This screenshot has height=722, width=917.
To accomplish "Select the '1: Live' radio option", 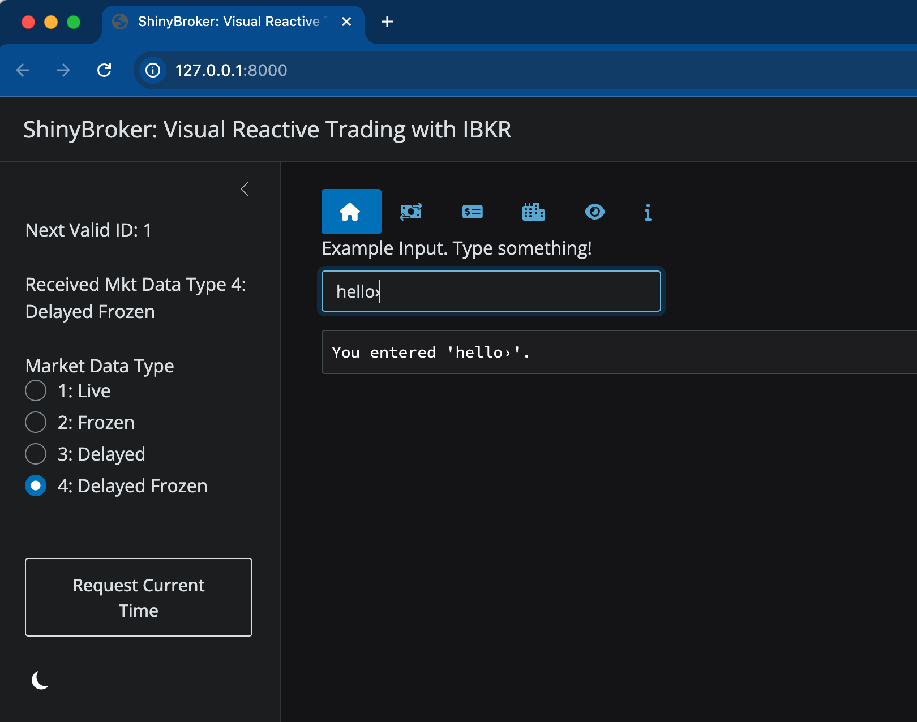I will (x=36, y=391).
